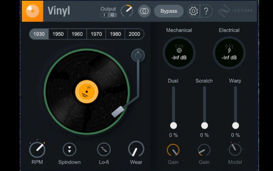The height and width of the screenshot is (171, 273).
Task: Select the 2000 era
Action: 134,34
